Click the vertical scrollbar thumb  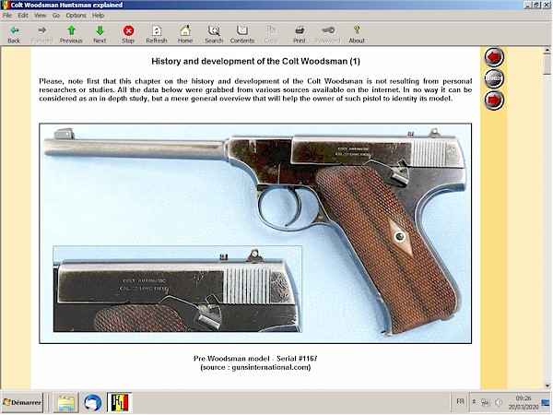coord(547,65)
